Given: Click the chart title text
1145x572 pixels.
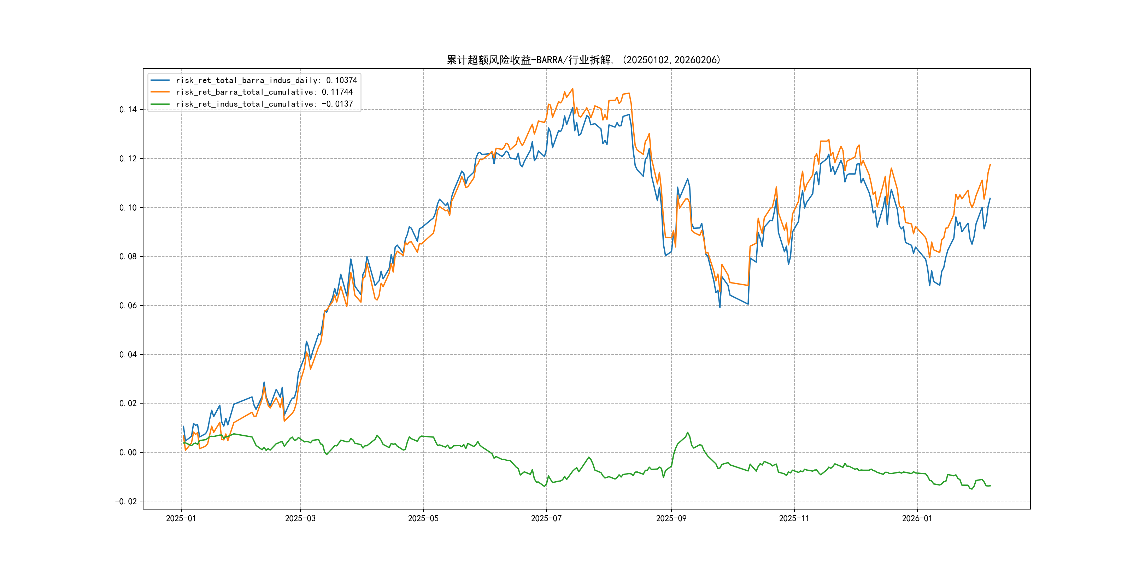Looking at the screenshot, I should point(583,60).
